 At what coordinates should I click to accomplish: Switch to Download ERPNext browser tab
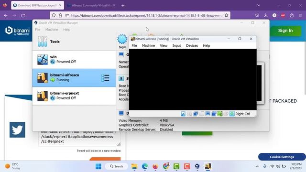[37, 5]
